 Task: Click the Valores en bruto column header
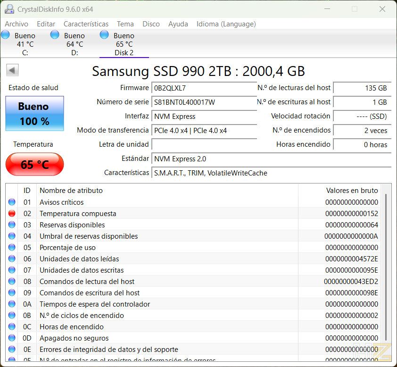(339, 191)
